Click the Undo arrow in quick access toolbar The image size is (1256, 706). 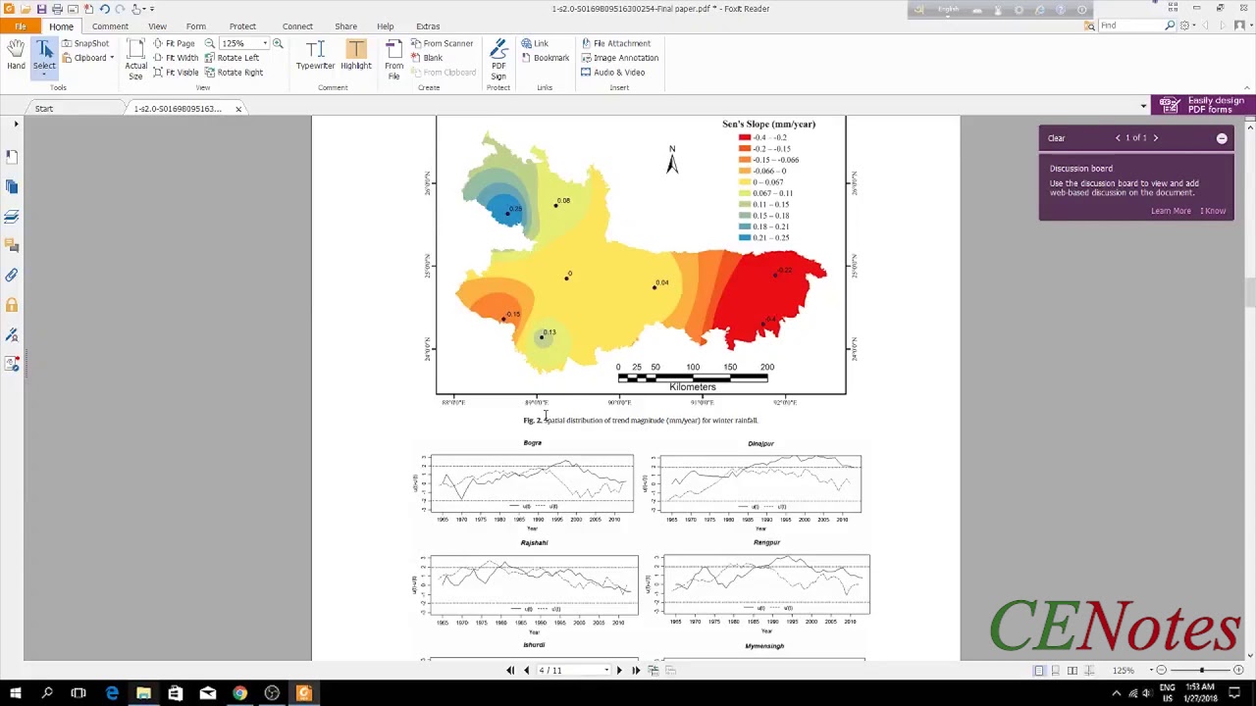point(104,9)
